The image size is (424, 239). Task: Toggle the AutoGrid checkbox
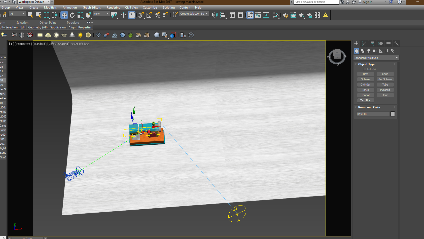[x=365, y=69]
